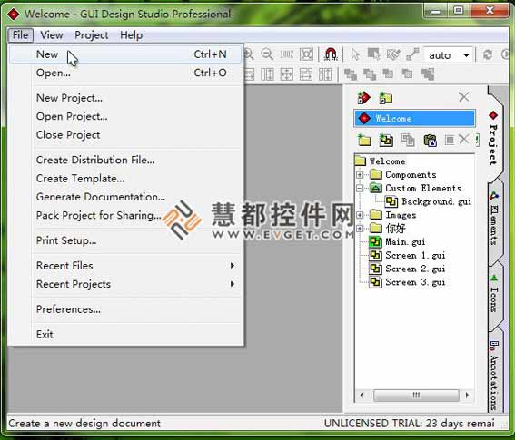Select the arrow pointer tool
The height and width of the screenshot is (440, 515).
point(355,54)
